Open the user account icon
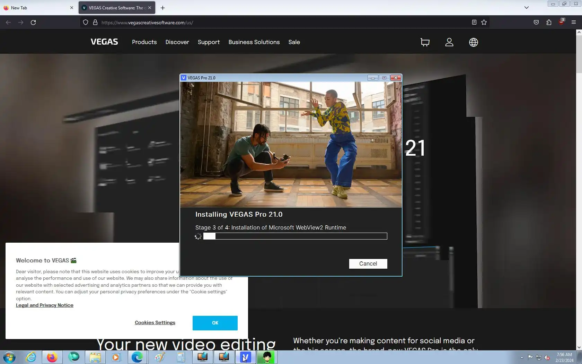Viewport: 582px width, 364px height. click(449, 42)
